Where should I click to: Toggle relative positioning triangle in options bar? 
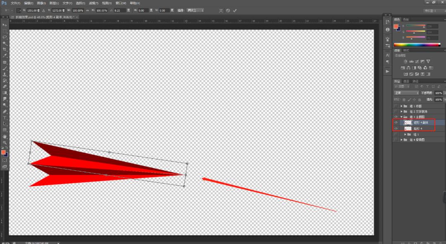coord(43,10)
